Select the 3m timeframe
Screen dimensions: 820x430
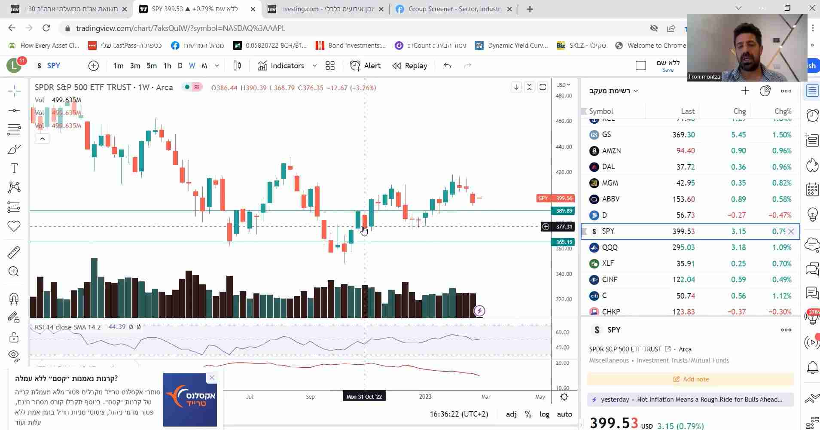135,66
